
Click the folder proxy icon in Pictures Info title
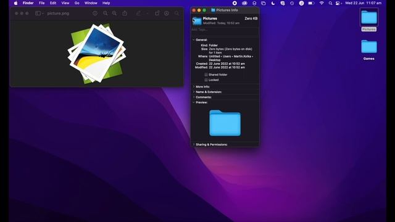point(213,10)
